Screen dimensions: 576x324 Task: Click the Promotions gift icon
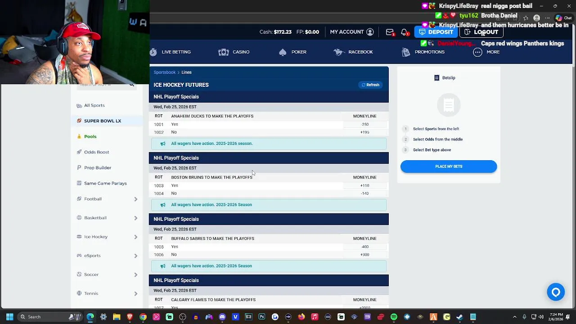(x=406, y=52)
